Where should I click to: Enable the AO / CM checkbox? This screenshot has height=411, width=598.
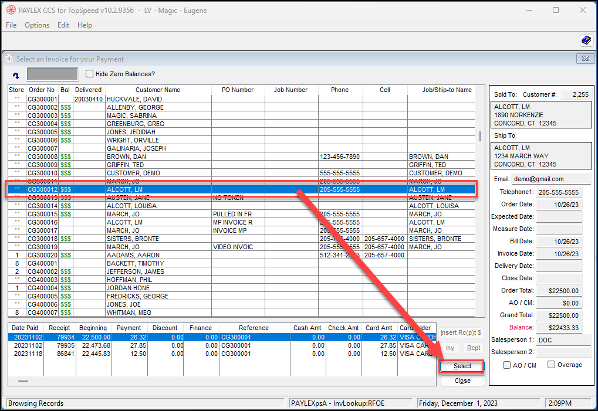pos(506,365)
